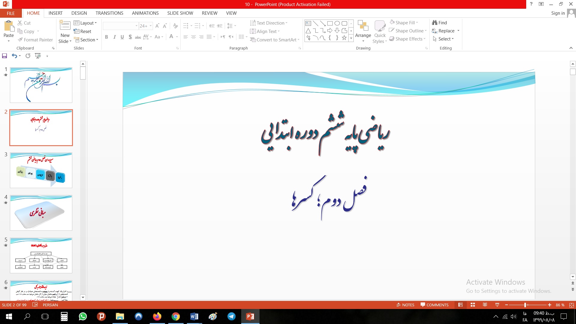Select slide 4 thumbnail
The image size is (576, 324).
(41, 213)
